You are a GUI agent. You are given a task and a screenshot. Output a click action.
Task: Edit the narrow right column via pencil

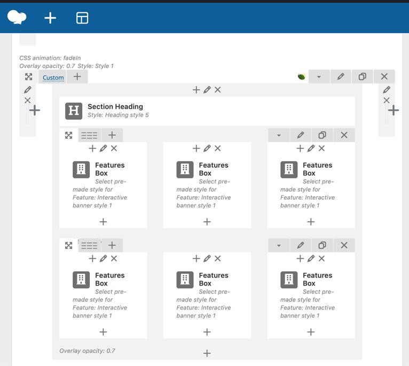(x=387, y=90)
